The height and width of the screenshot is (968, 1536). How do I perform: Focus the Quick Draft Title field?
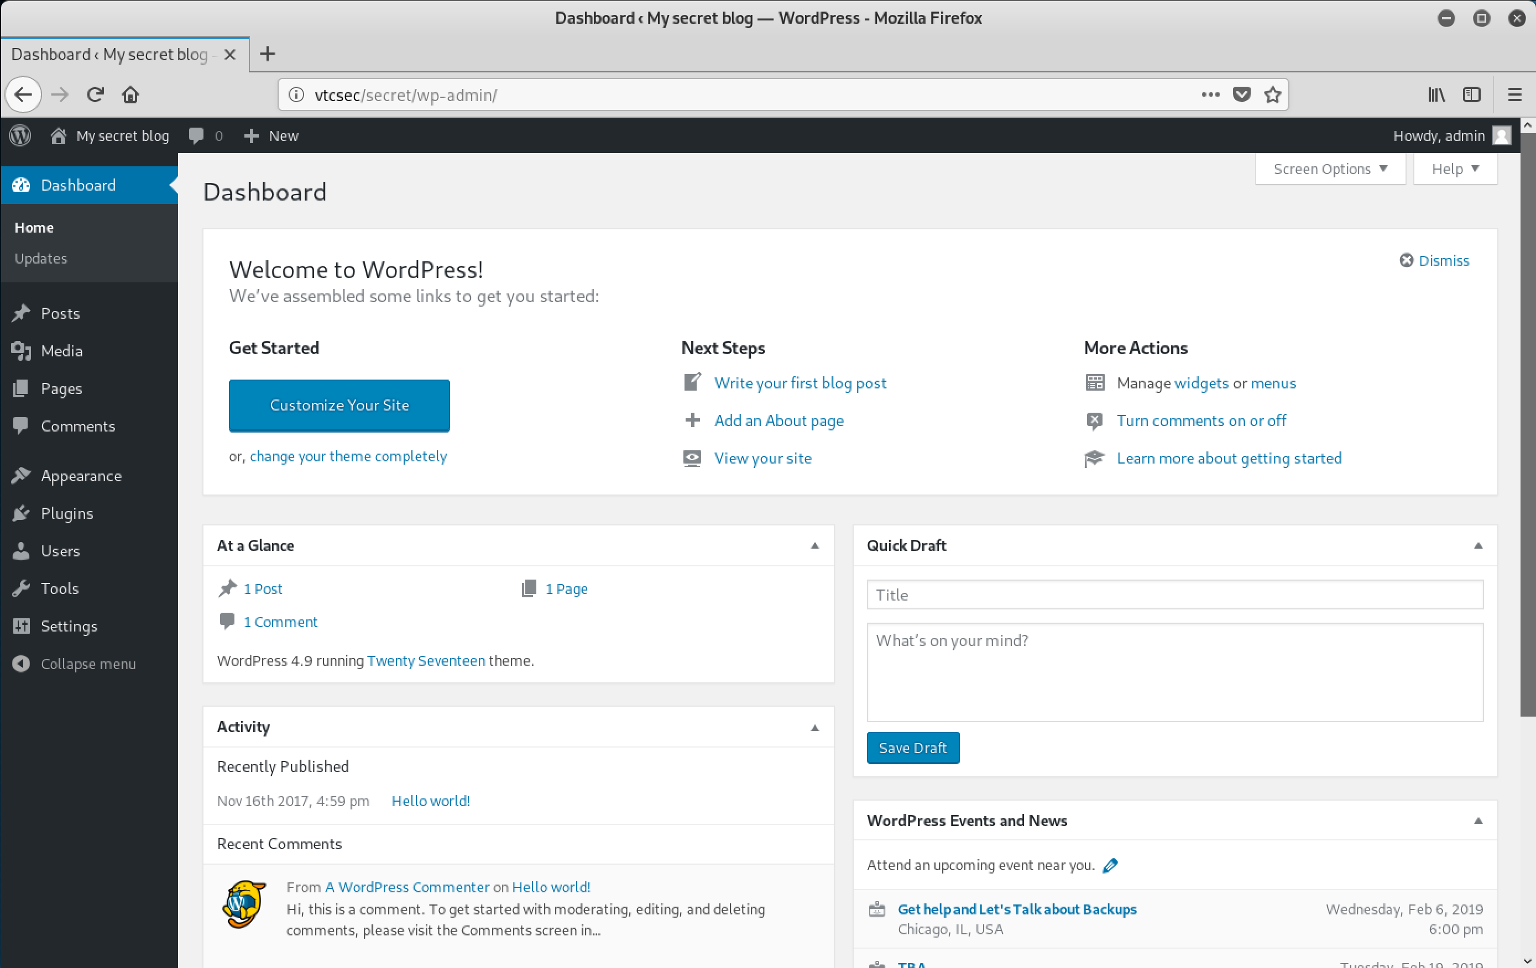tap(1175, 595)
